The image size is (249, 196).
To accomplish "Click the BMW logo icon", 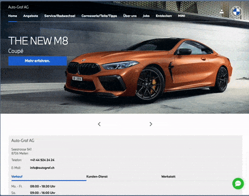I will (236, 11).
